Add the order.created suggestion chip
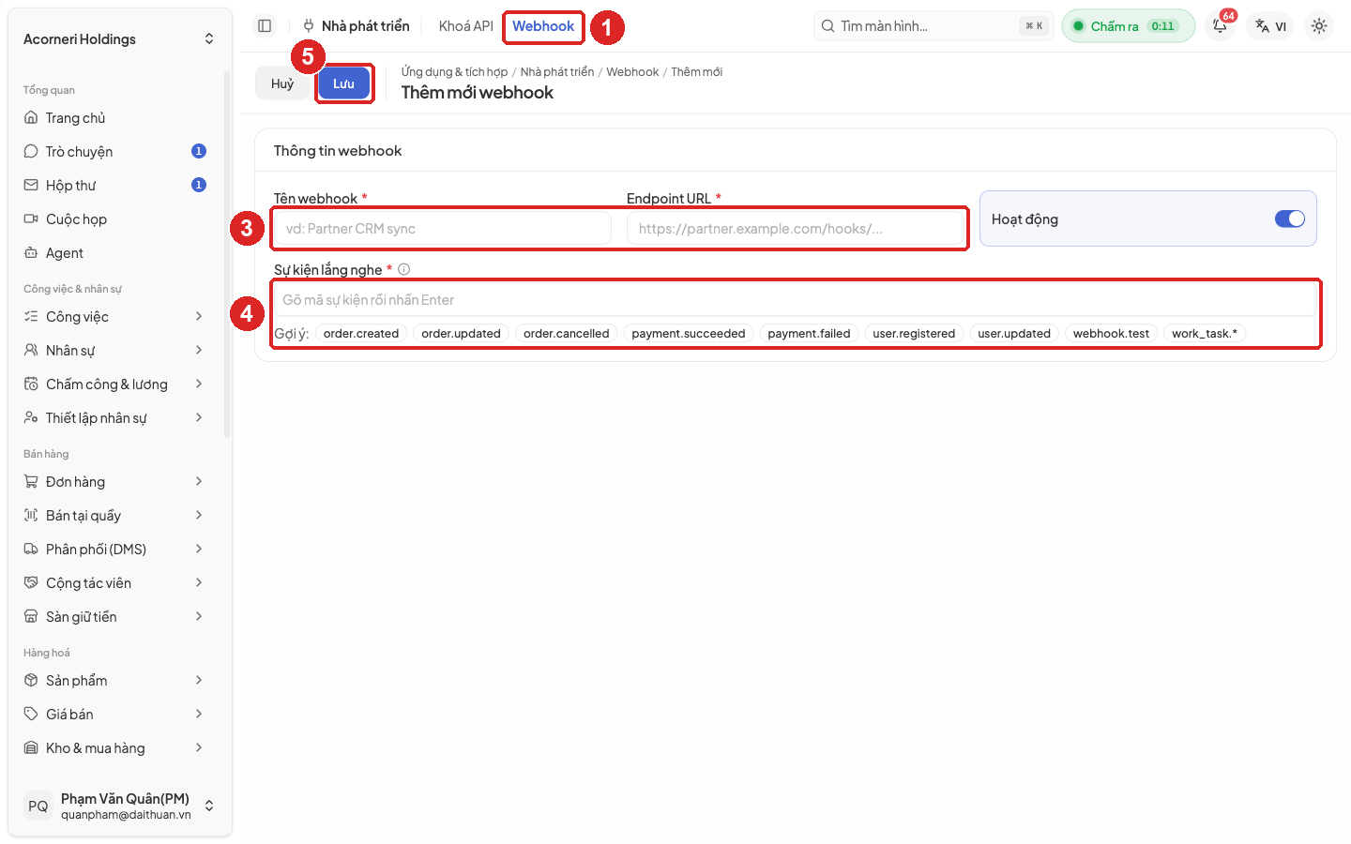The height and width of the screenshot is (844, 1351). click(x=361, y=333)
